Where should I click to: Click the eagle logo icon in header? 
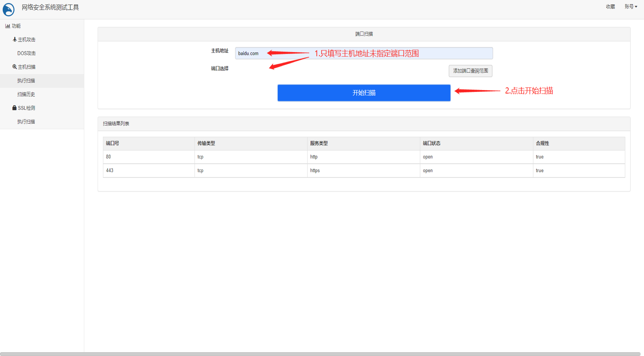(9, 9)
